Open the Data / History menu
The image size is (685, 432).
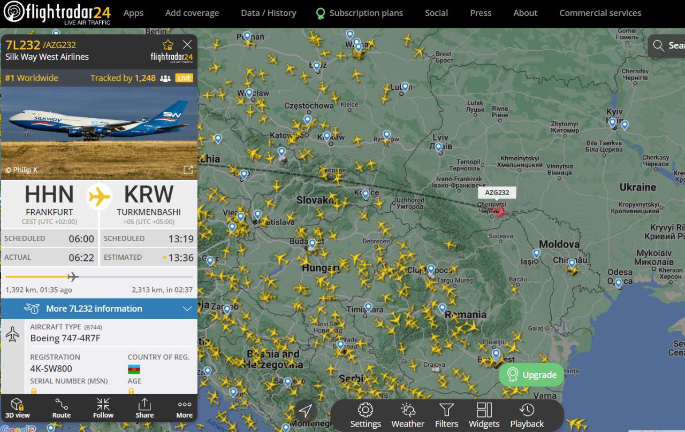click(269, 13)
